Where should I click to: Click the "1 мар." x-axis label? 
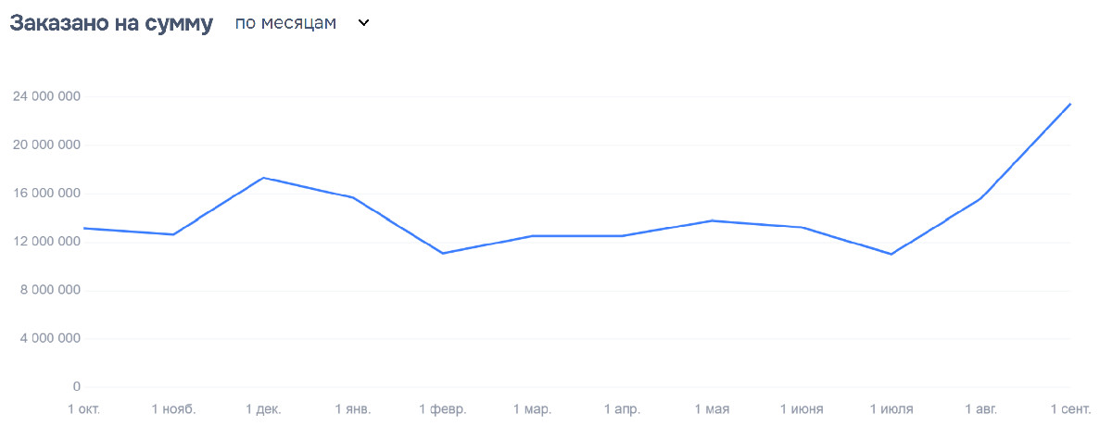tap(532, 408)
